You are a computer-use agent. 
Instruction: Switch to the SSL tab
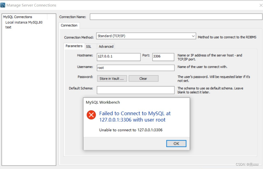point(89,46)
